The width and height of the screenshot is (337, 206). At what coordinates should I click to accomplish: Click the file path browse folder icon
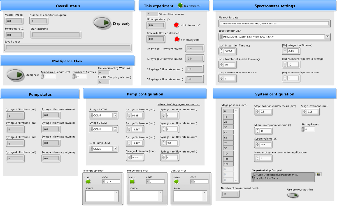319,174
